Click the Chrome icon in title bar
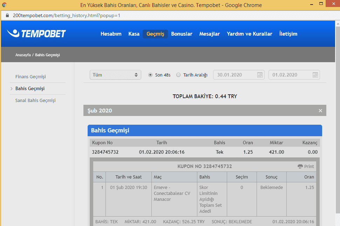Screen dimensions: 340x226 tap(4, 5)
